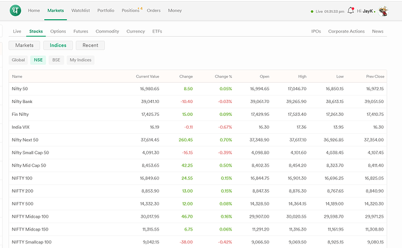The height and width of the screenshot is (248, 402).
Task: Select the Markets view button
Action: (x=24, y=45)
